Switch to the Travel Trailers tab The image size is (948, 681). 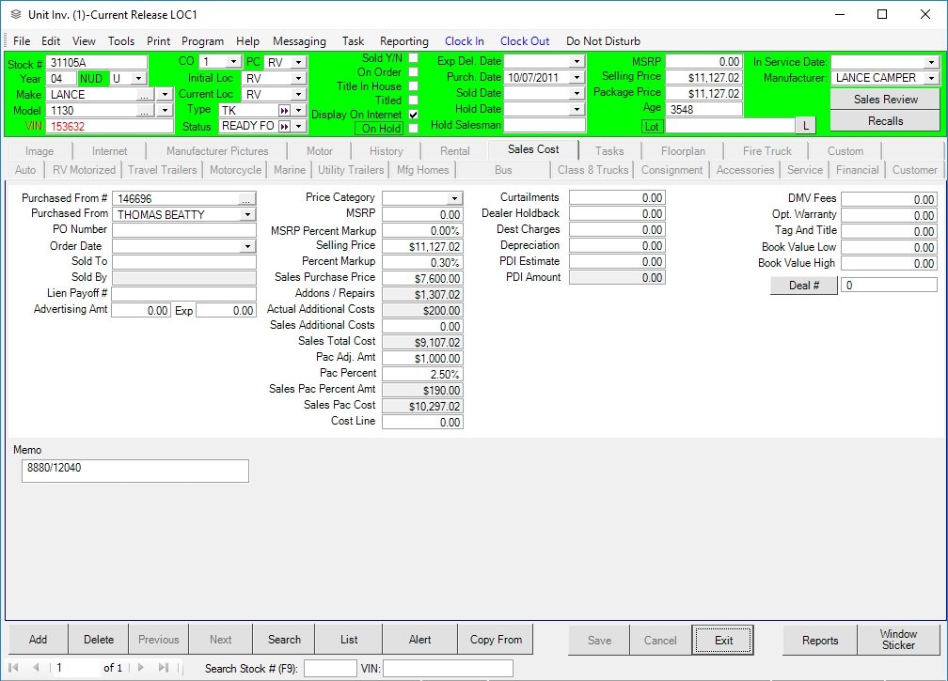(163, 170)
